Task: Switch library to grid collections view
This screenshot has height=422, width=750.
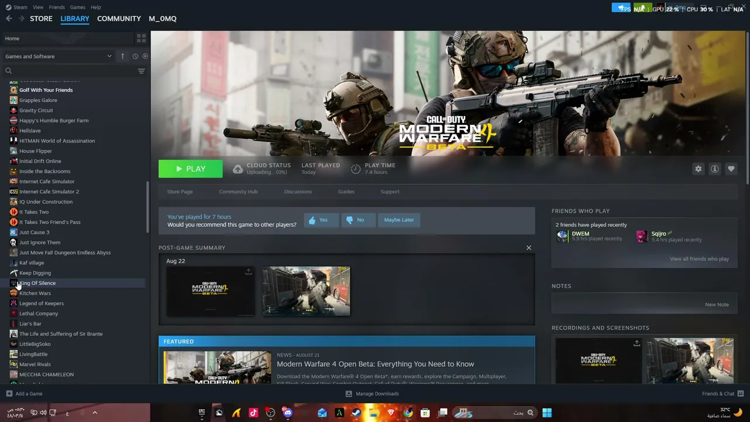Action: coord(141,38)
